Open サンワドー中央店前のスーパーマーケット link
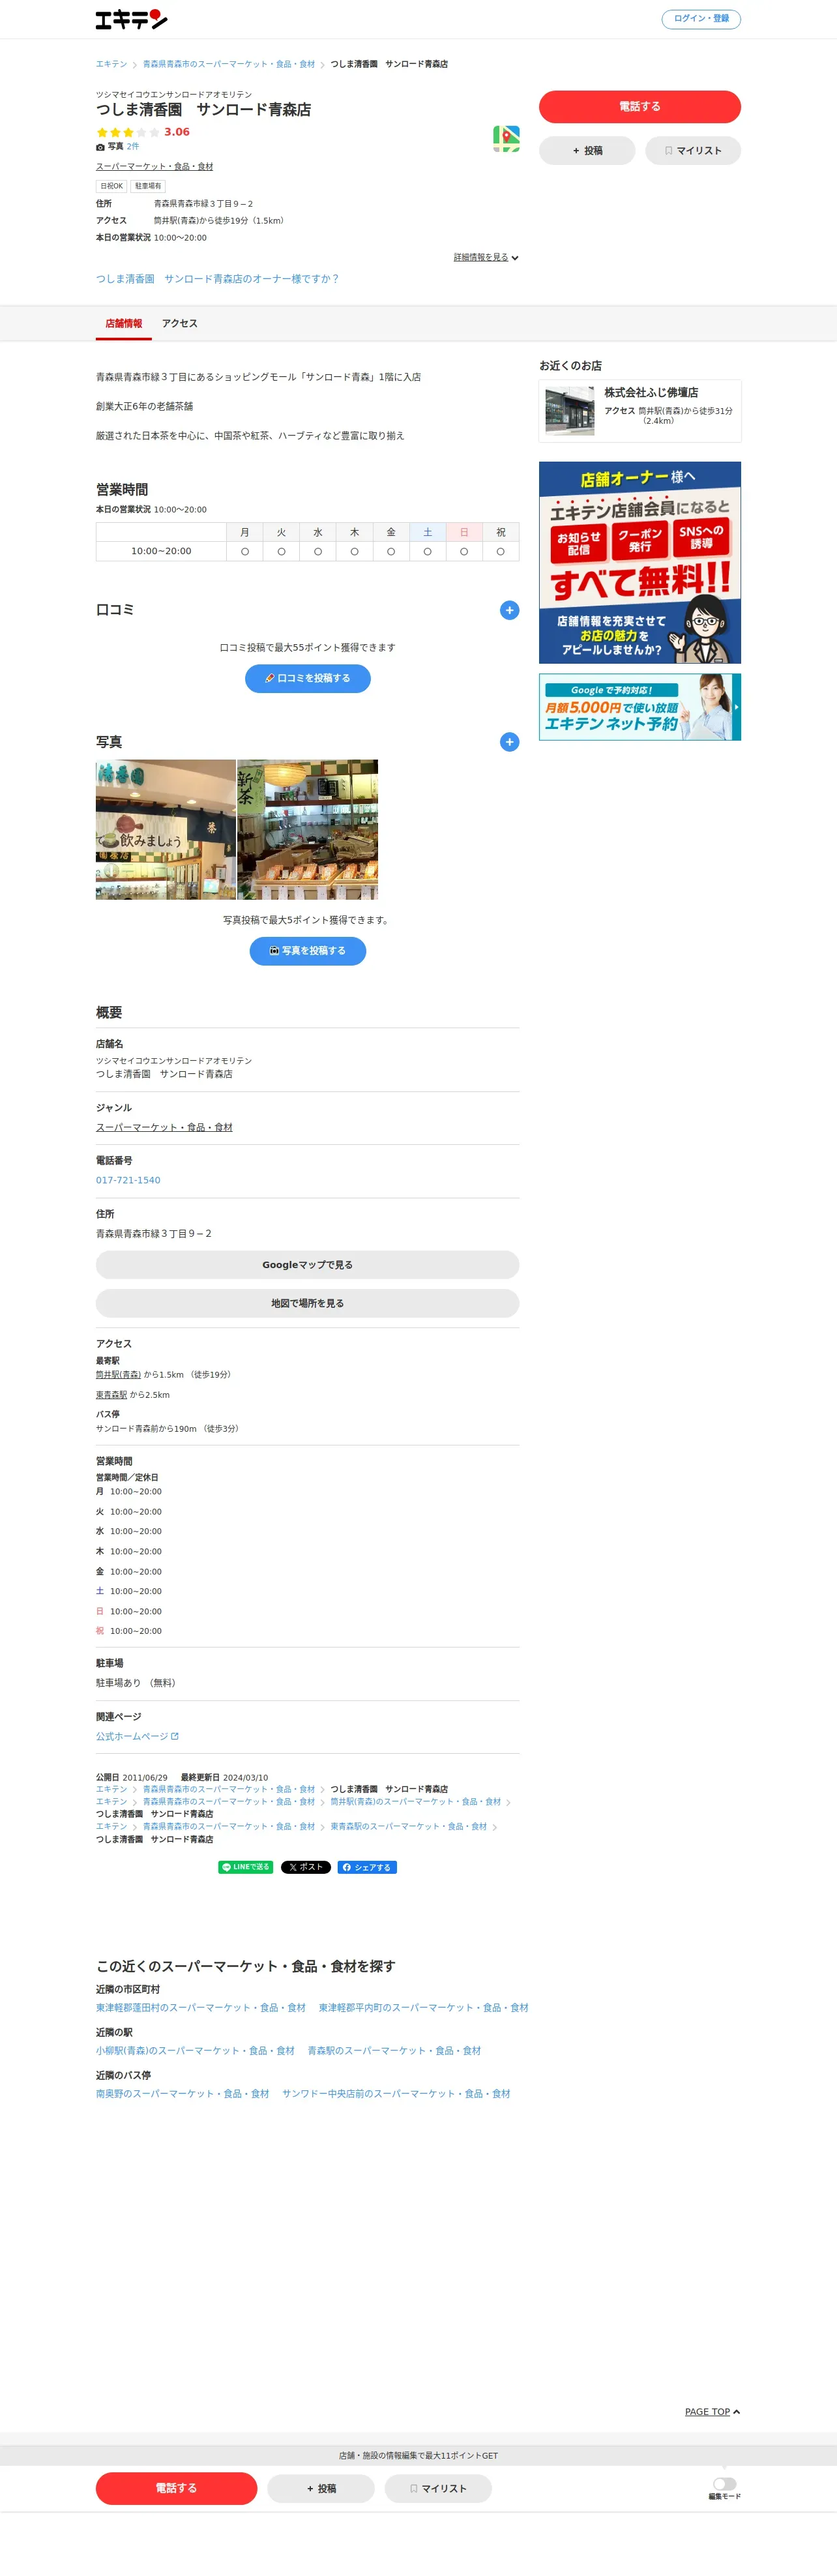837x2576 pixels. click(396, 2093)
